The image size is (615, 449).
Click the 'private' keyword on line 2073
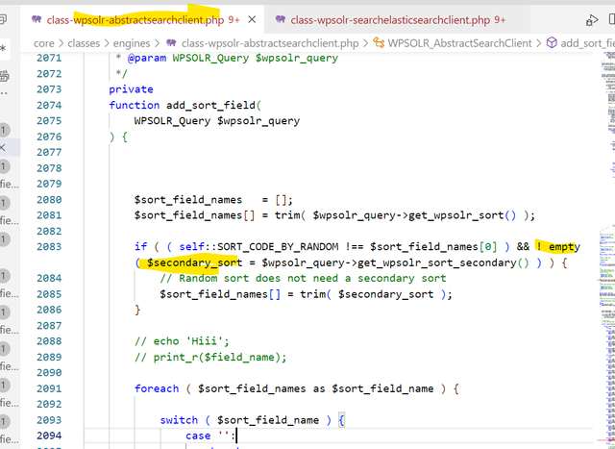coord(131,89)
